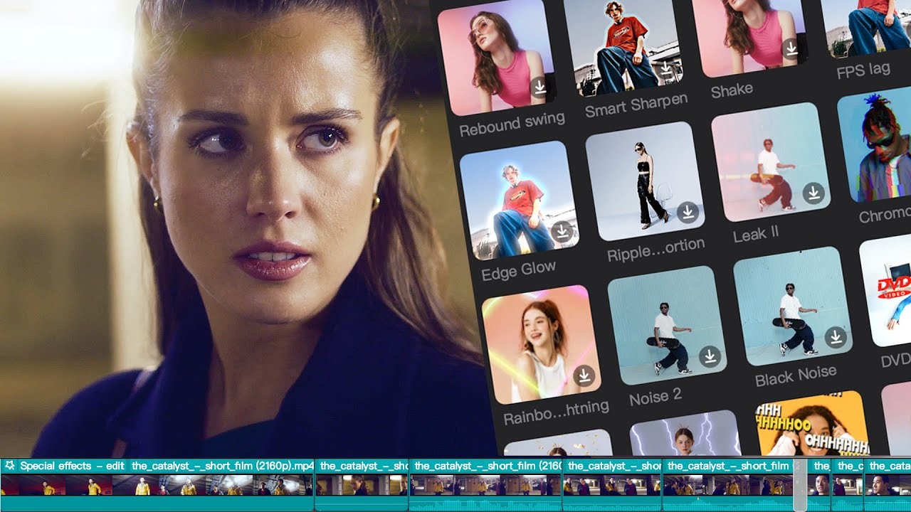Download the Noise 2 effect
The height and width of the screenshot is (512, 911).
[x=710, y=356]
